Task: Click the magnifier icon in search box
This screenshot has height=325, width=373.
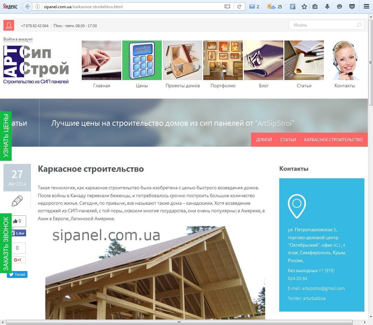Action: point(359,25)
